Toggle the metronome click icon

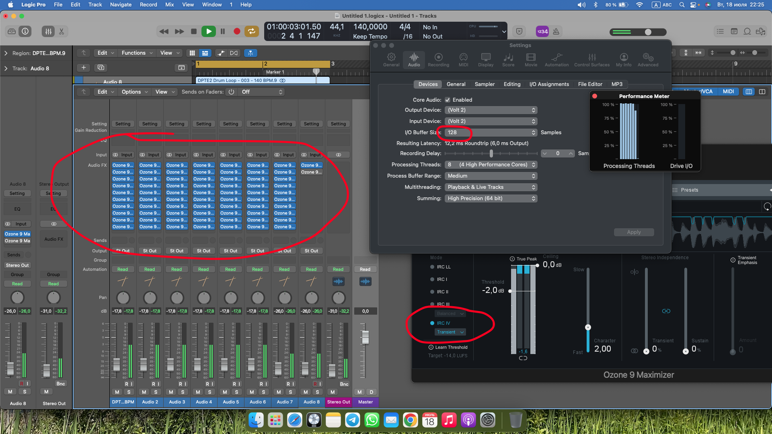[556, 31]
